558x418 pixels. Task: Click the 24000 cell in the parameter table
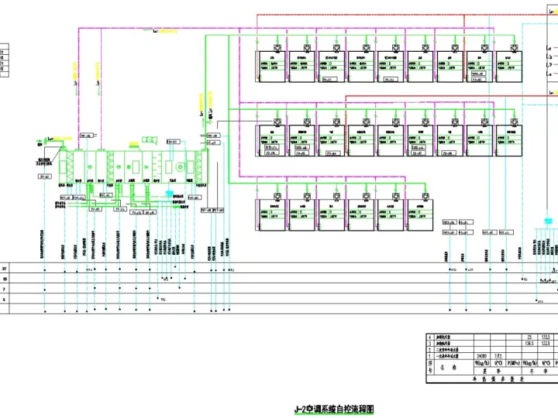click(x=482, y=356)
